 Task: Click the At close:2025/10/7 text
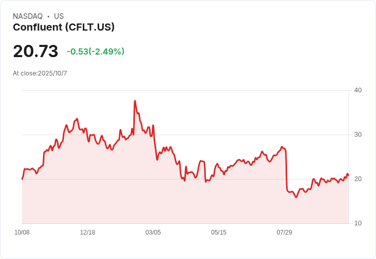(x=40, y=73)
